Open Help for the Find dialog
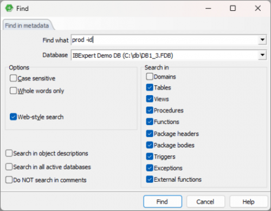Viewport: 271px width, 211px height. click(248, 202)
